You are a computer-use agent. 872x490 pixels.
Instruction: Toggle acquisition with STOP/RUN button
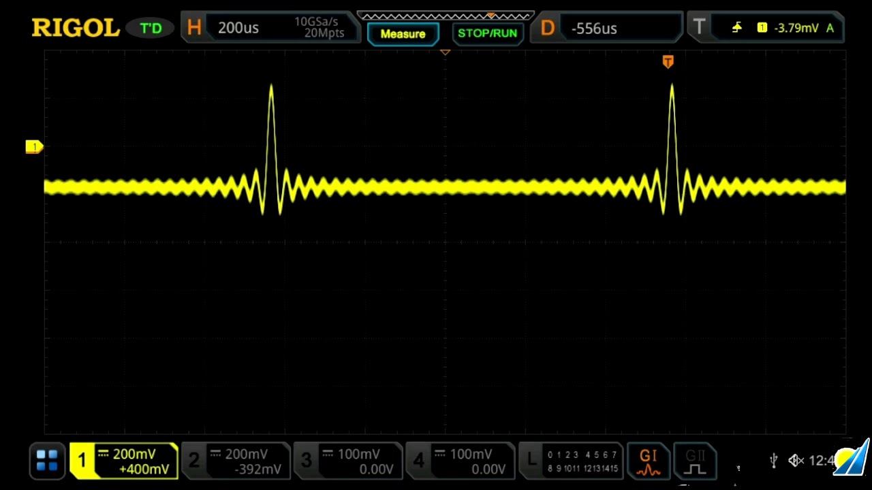[487, 33]
